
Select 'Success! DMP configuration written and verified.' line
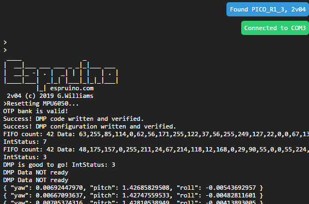pos(90,126)
